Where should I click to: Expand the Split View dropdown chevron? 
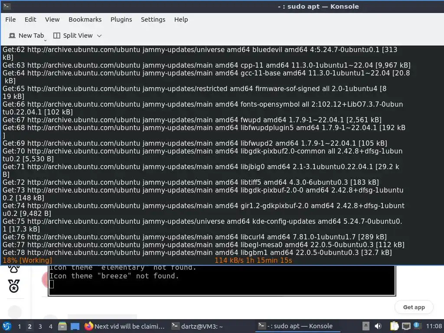[99, 36]
